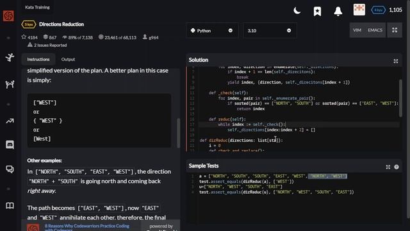This screenshot has height=231, width=410.
Task: Open the Codewars home logo
Action: [x=8, y=16]
